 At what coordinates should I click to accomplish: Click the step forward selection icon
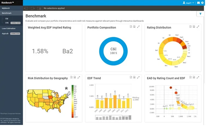pyautogui.click(x=33, y=8)
